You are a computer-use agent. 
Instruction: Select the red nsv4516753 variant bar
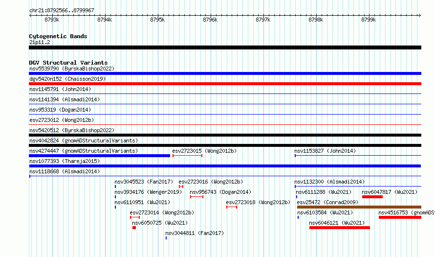pos(400,217)
